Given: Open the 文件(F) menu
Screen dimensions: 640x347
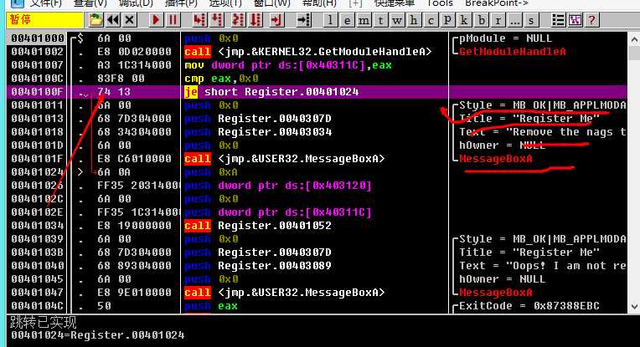Looking at the screenshot, I should point(46,3).
